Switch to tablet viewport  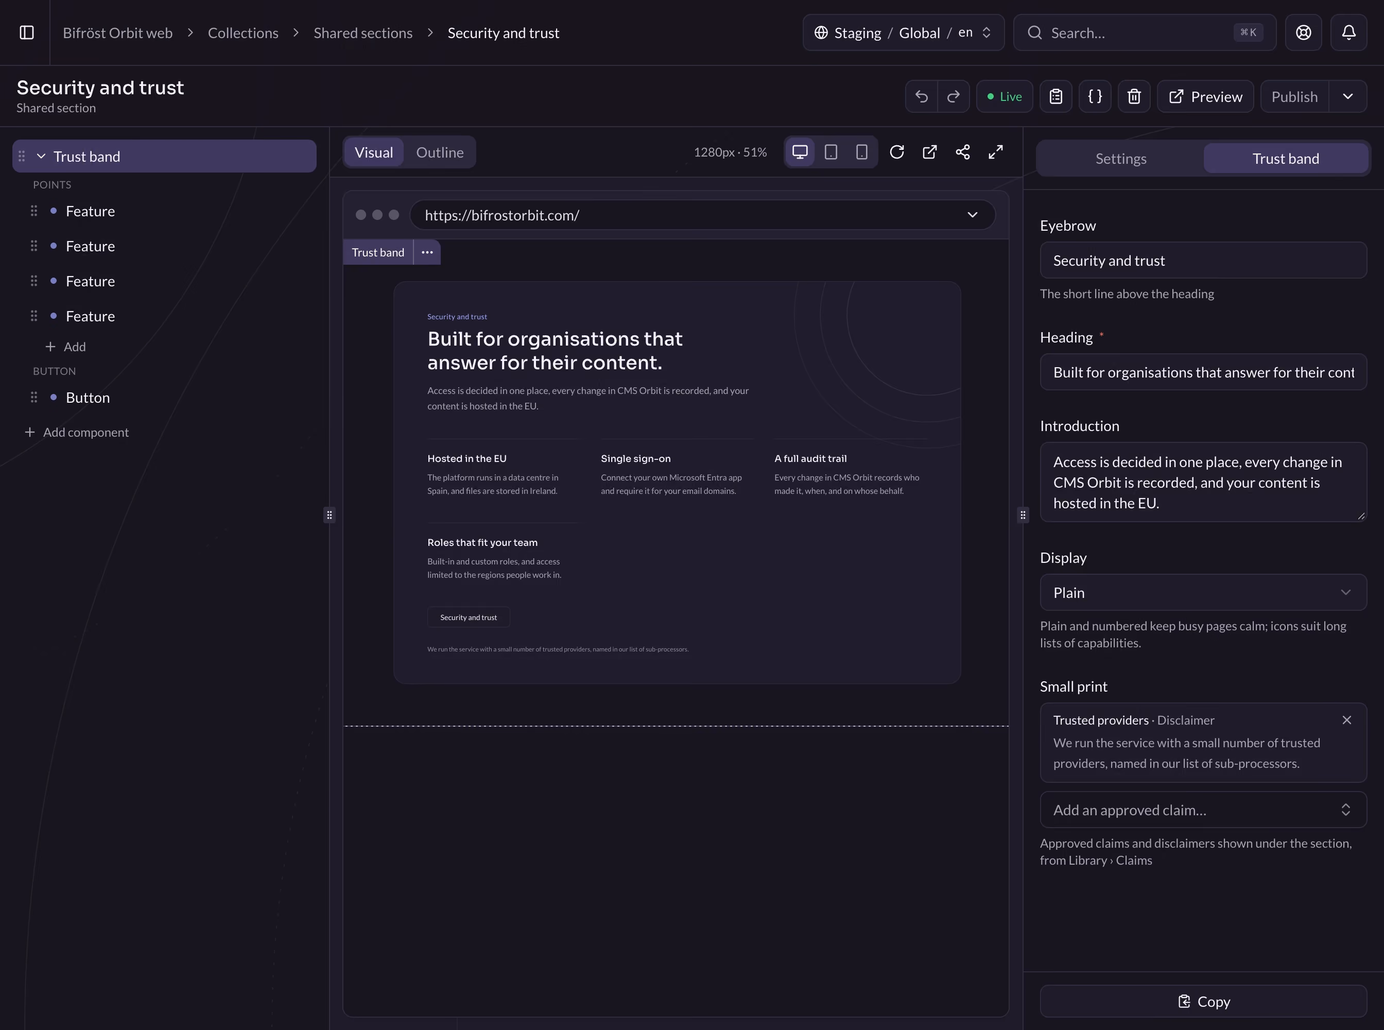tap(831, 152)
